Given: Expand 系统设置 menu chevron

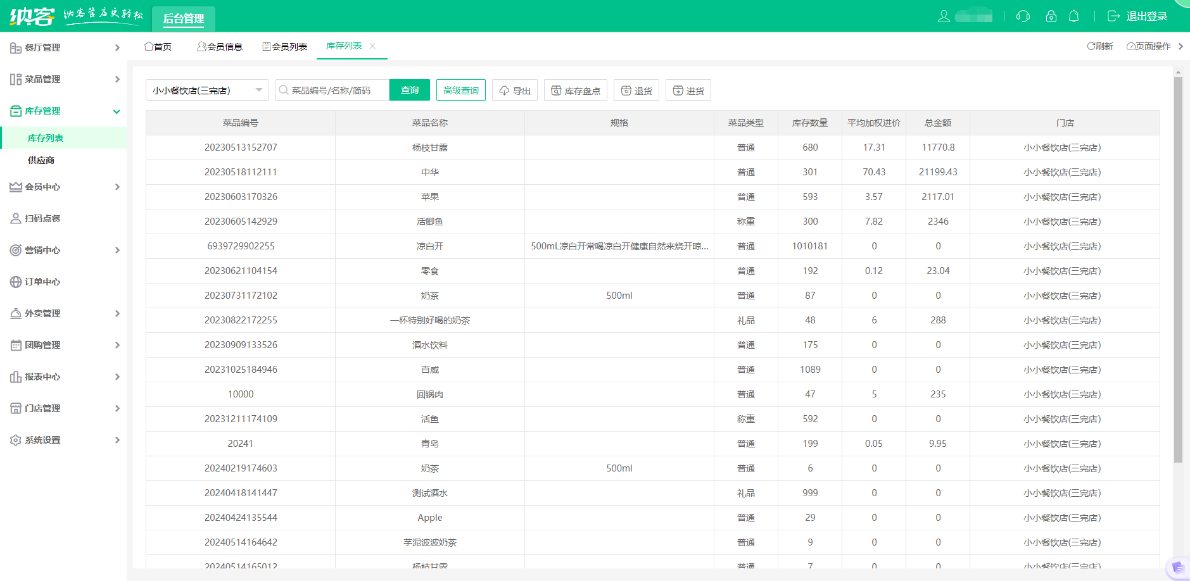Looking at the screenshot, I should (x=117, y=440).
